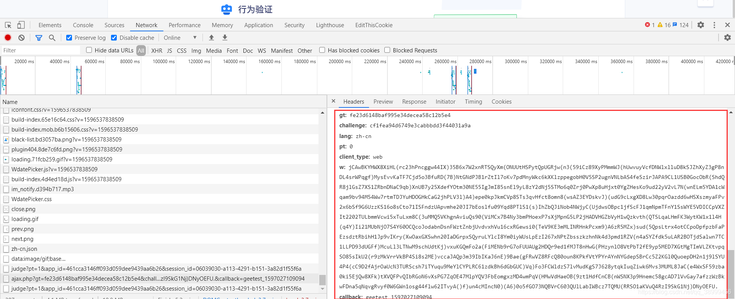
Task: Close the DevTools panel
Action: coord(727,25)
